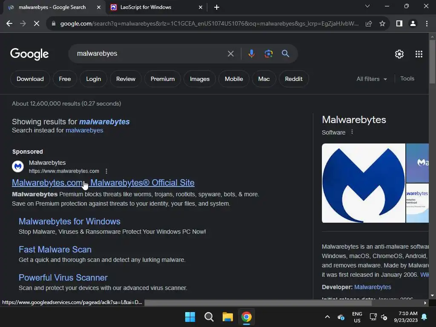Apply the Login filter chip

point(93,79)
